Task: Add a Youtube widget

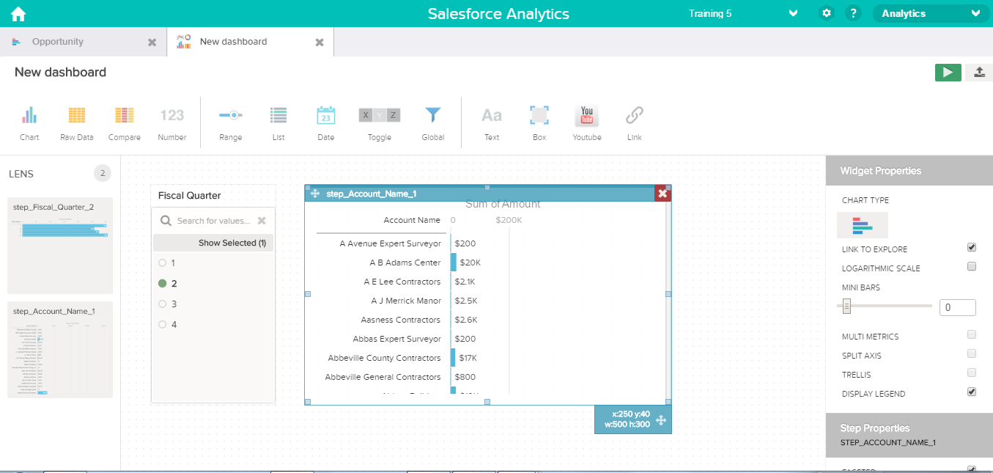Action: tap(587, 123)
